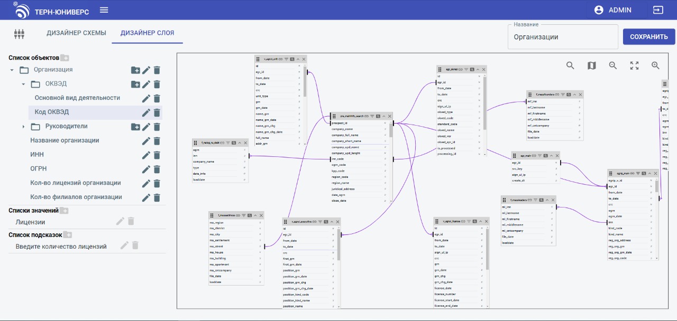Screen dimensions: 677x321
Task: Collapse the v_egrul_license table
Action: pos(480,221)
